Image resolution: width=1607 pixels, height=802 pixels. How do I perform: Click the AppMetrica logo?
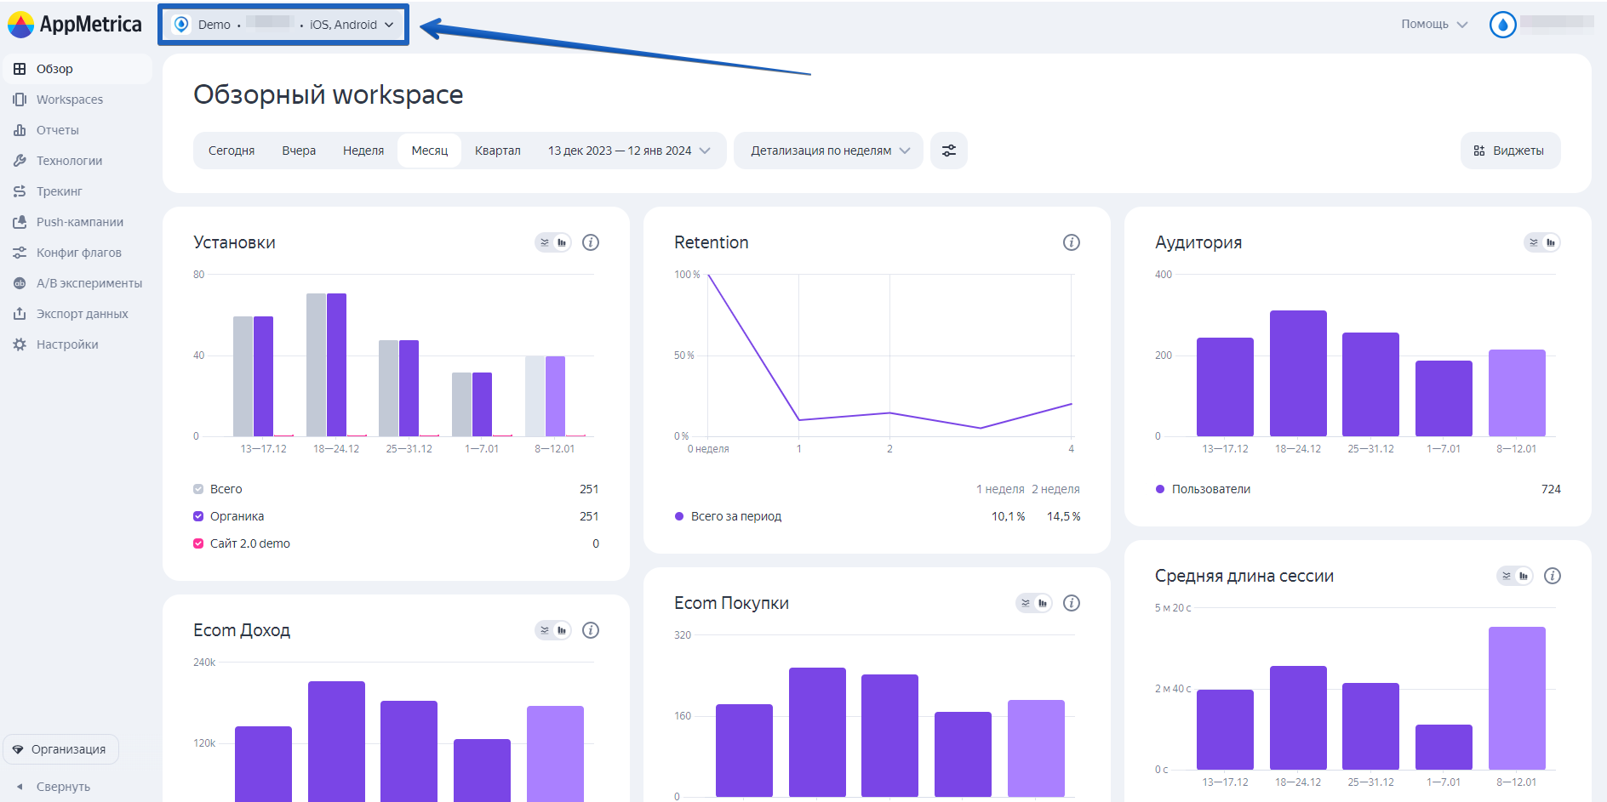[x=75, y=24]
